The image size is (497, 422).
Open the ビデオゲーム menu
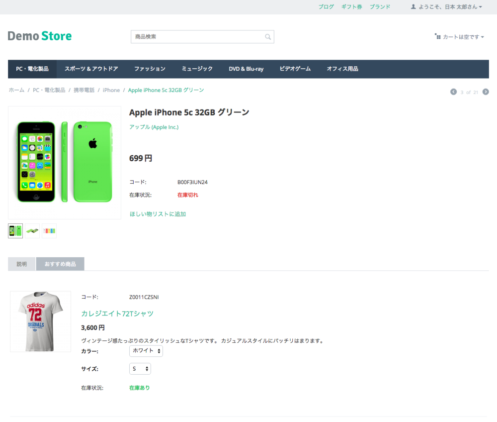pyautogui.click(x=295, y=69)
